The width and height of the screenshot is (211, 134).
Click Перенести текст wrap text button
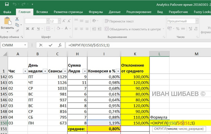(119, 21)
